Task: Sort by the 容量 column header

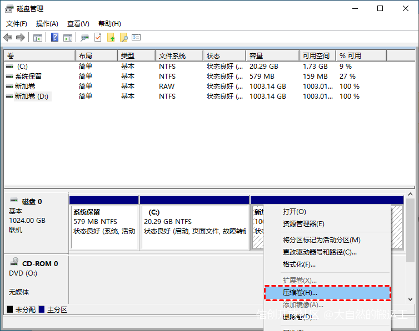Action: click(272, 55)
